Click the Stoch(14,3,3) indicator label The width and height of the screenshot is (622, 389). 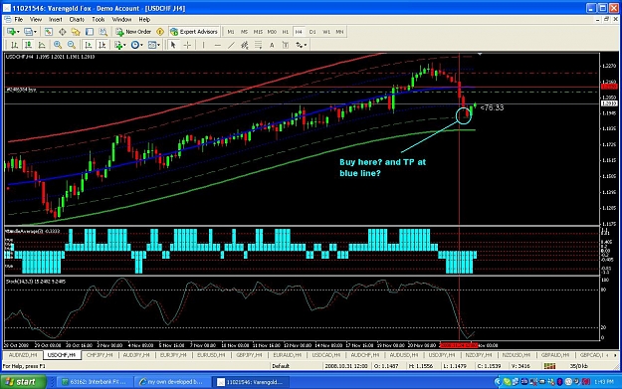pos(36,282)
